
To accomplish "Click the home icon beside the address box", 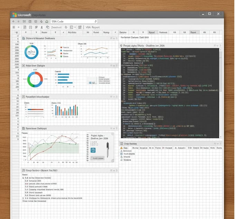I will pos(47,21).
